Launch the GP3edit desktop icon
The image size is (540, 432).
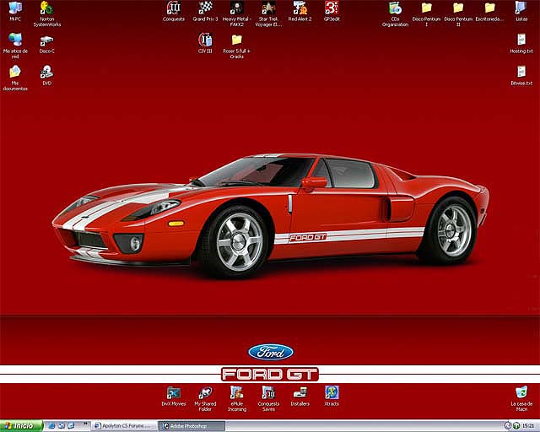(x=332, y=8)
